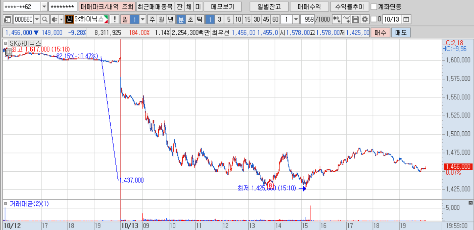Click the 매매마크/내역 조회 button
Viewport: 474px width, 230px height.
click(x=106, y=7)
